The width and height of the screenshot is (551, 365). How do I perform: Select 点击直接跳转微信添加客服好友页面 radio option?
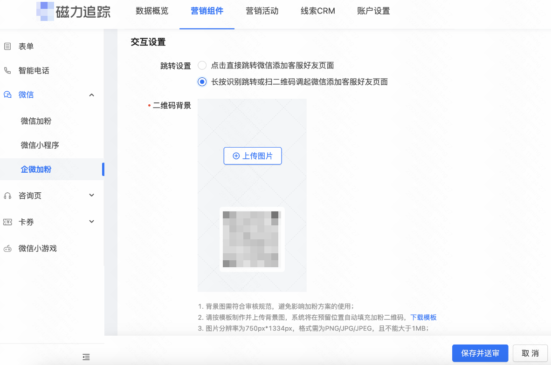tap(202, 66)
